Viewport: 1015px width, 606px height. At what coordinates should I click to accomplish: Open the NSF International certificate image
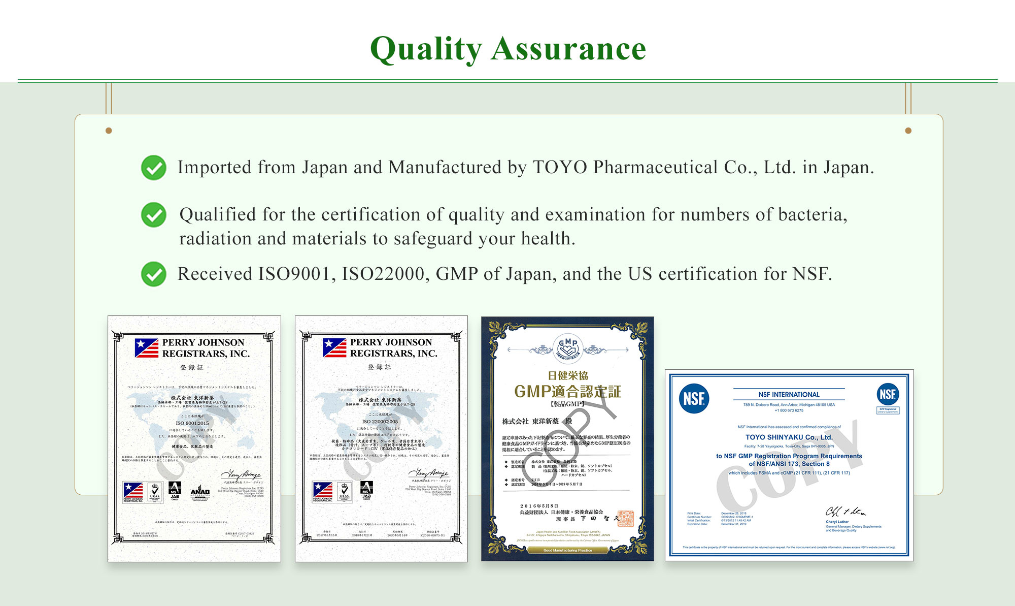click(789, 465)
